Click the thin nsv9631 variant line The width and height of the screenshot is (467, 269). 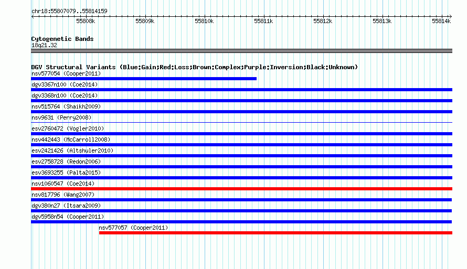pos(241,122)
